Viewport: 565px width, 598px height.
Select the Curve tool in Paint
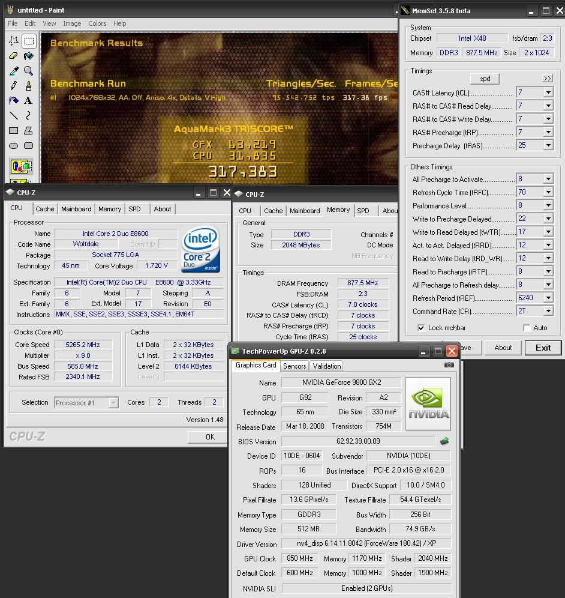pos(29,115)
